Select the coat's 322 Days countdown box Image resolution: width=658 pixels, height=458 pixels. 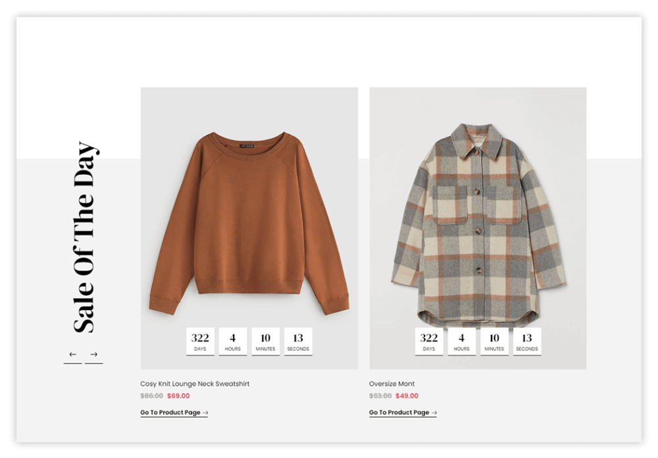(x=429, y=342)
